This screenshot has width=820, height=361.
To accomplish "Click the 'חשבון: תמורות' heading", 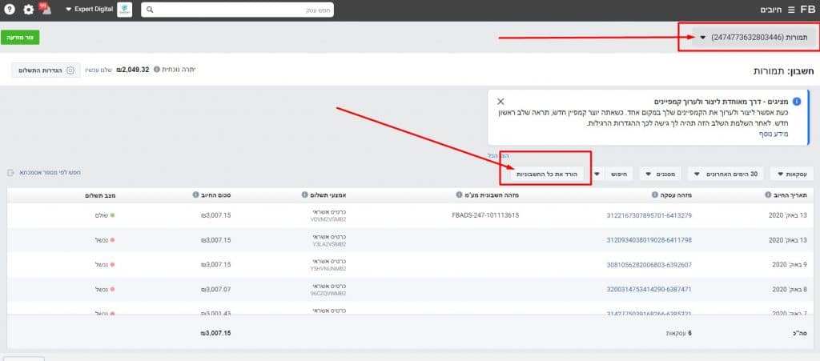I will (783, 70).
